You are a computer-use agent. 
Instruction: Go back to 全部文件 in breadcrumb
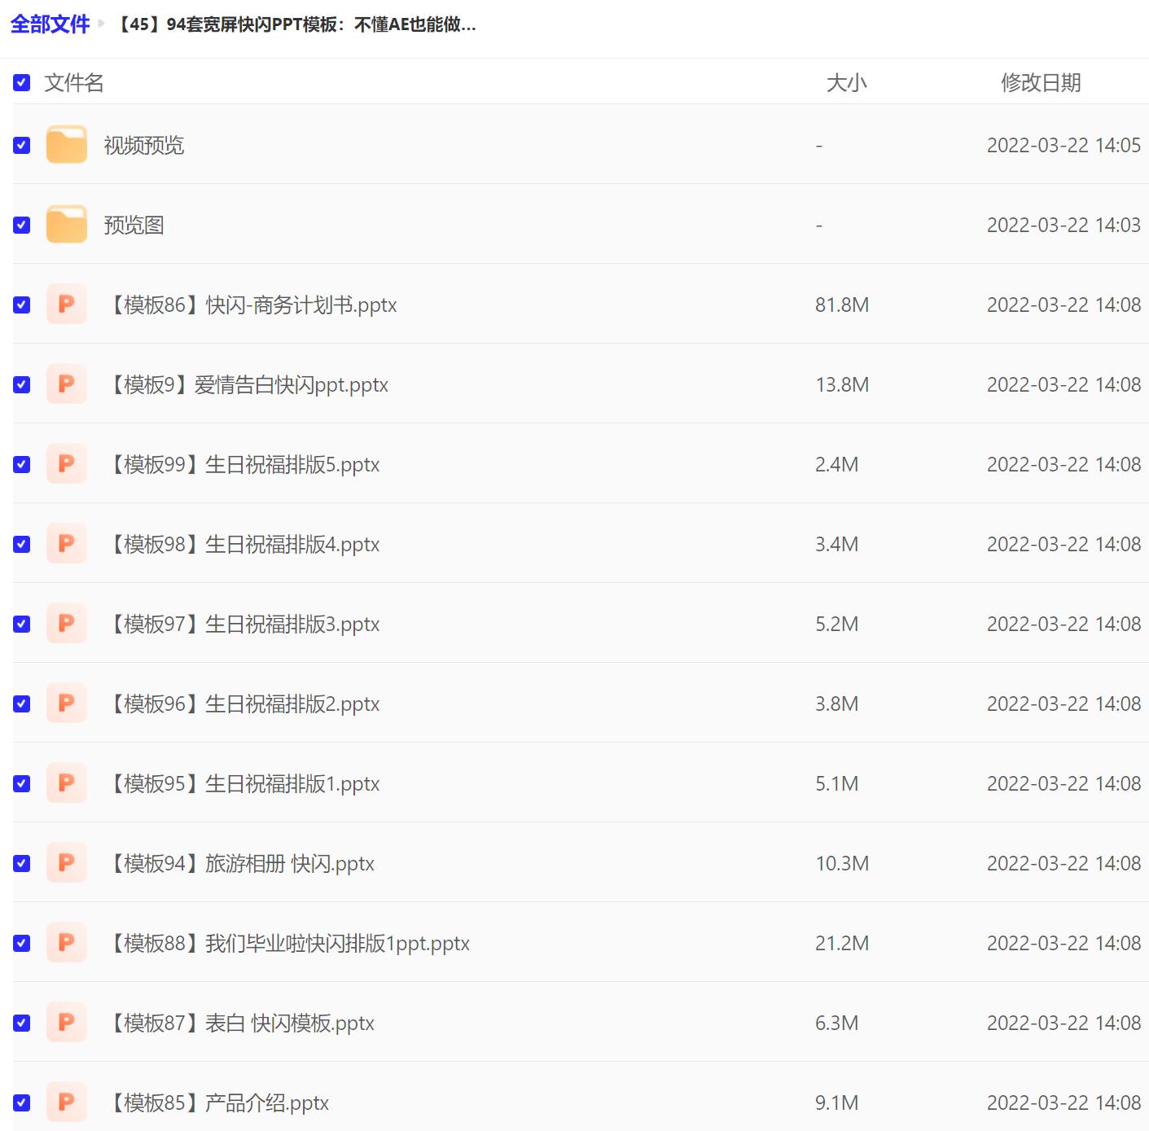[50, 24]
